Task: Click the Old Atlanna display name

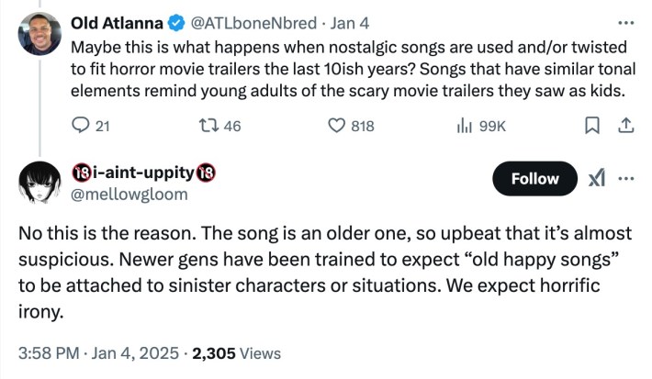Action: tap(116, 22)
